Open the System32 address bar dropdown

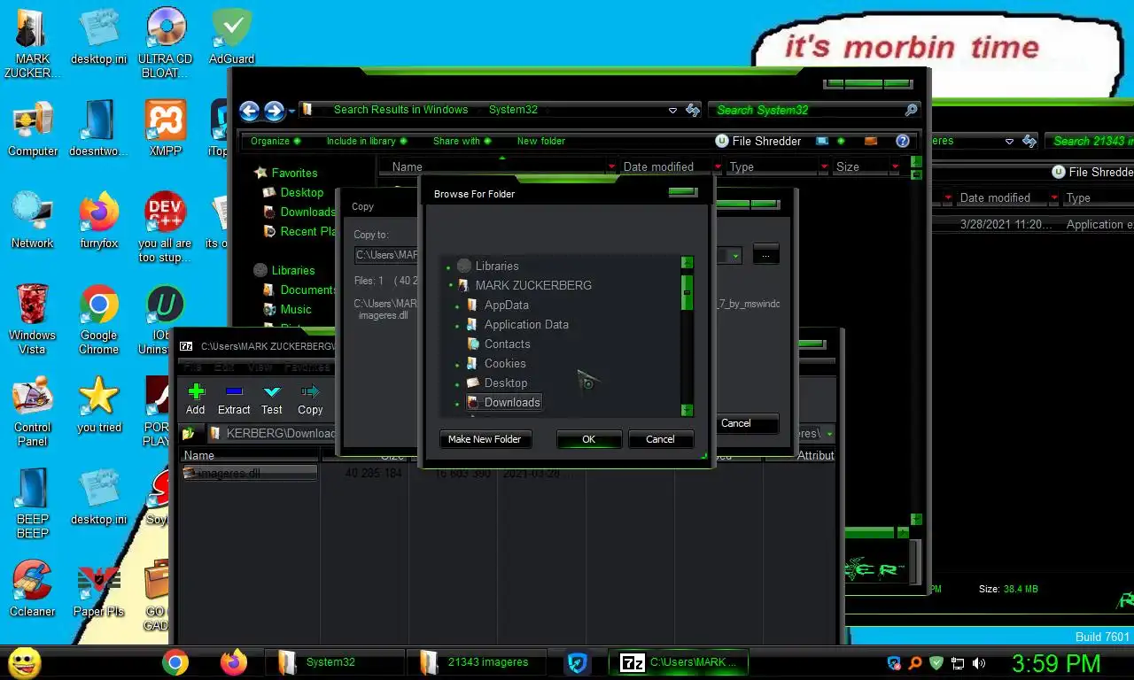tap(672, 111)
